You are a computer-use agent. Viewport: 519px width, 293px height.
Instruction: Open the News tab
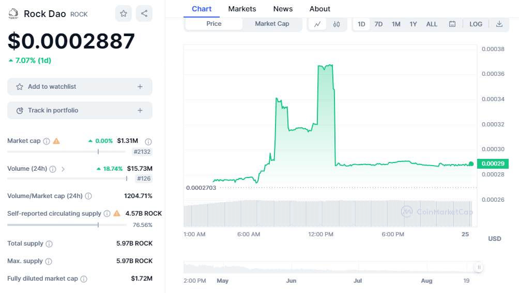coord(283,9)
